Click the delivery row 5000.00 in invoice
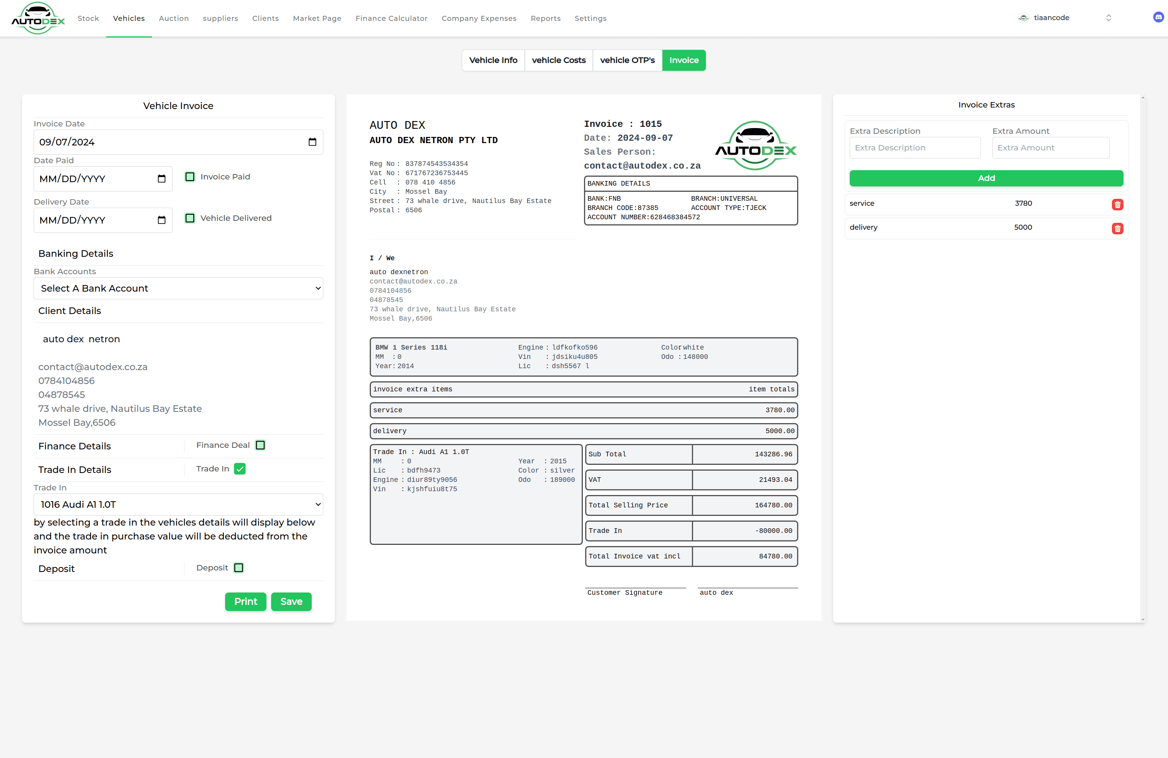The image size is (1168, 758). click(x=584, y=431)
